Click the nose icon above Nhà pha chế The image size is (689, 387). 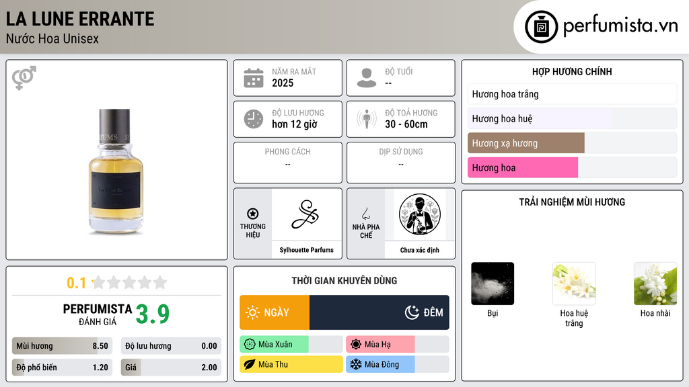365,214
